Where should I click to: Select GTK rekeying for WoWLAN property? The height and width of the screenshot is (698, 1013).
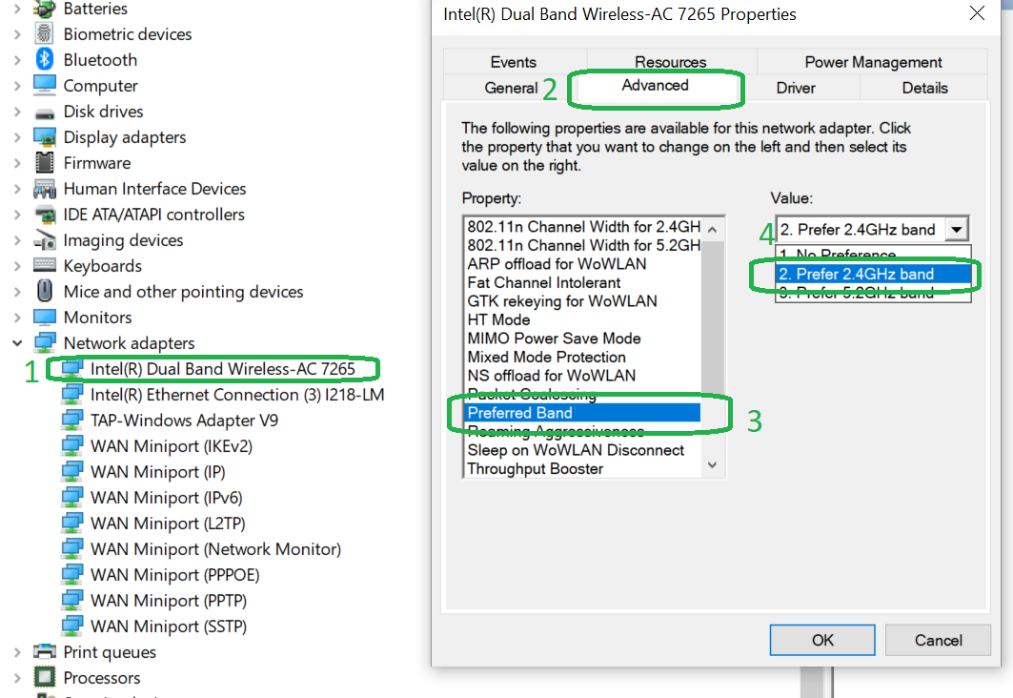click(582, 301)
